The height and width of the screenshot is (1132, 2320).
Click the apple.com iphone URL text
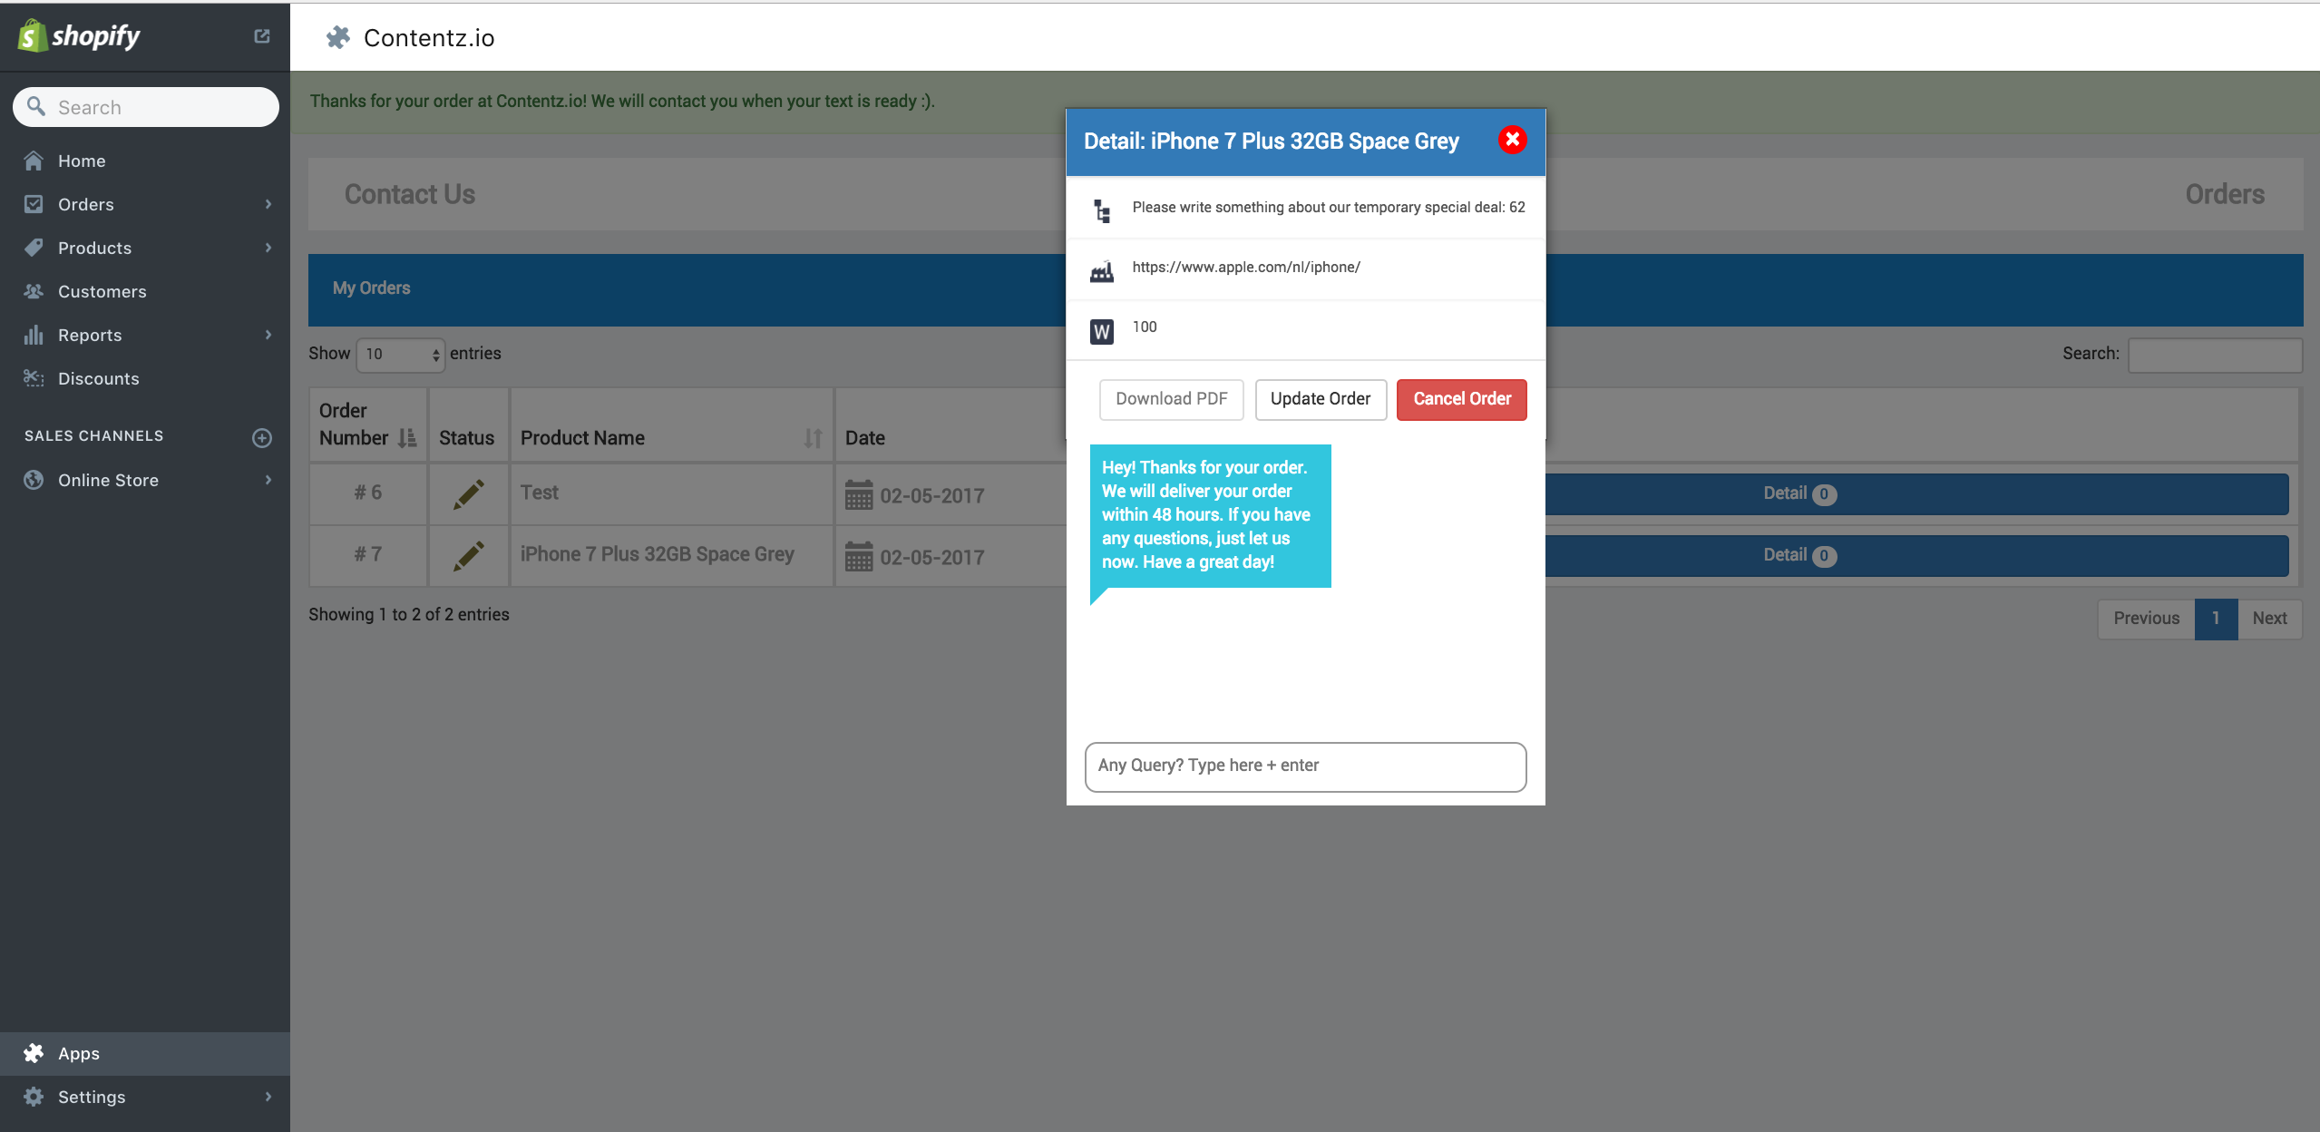click(1246, 268)
